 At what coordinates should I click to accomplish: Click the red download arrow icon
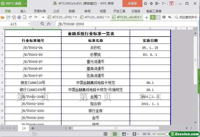click(x=171, y=4)
